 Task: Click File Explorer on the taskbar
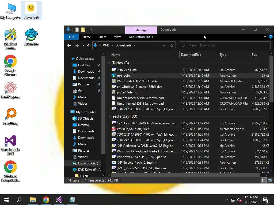[33, 200]
